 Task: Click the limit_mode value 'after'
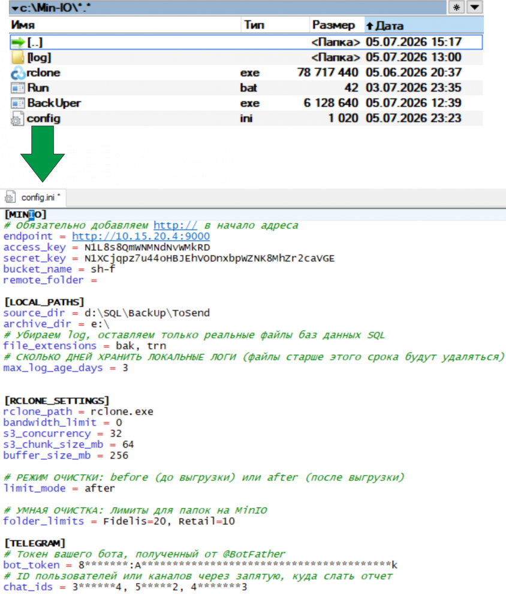pyautogui.click(x=100, y=488)
